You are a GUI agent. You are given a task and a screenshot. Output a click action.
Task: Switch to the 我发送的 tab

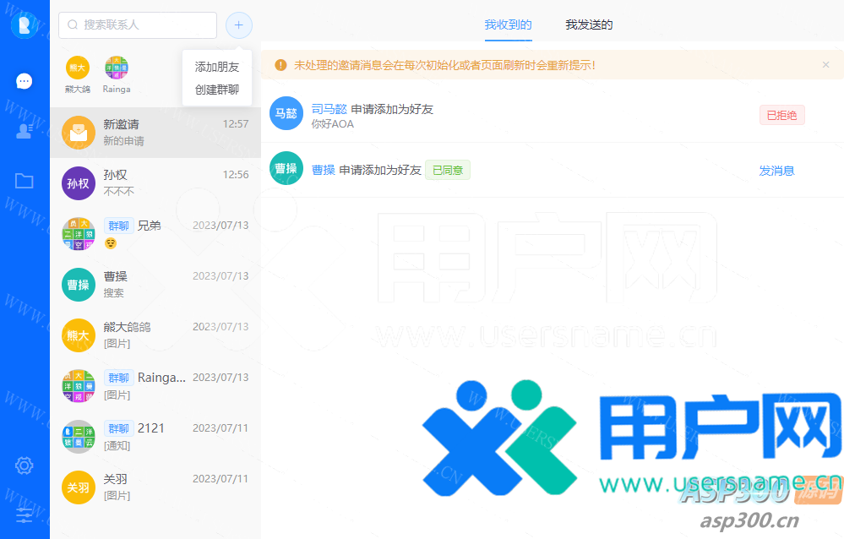coord(589,24)
